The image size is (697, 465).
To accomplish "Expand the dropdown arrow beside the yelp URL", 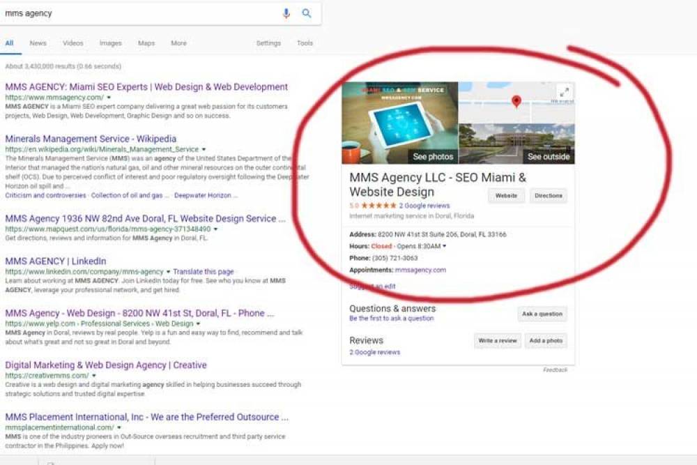I will 198,323.
